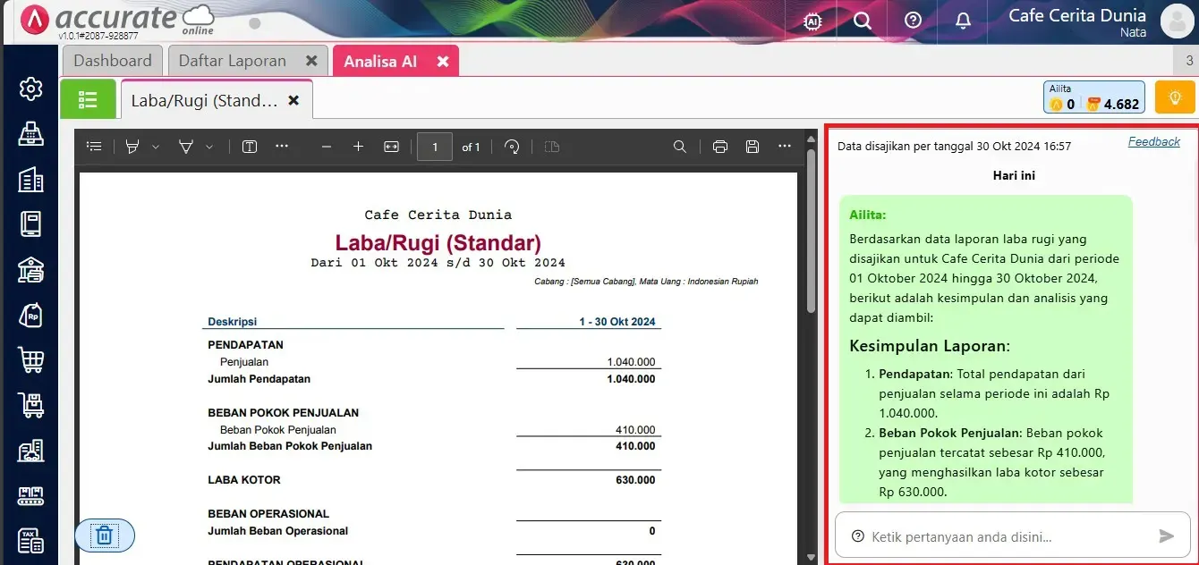
Task: Toggle the green report list button
Action: pos(88,100)
